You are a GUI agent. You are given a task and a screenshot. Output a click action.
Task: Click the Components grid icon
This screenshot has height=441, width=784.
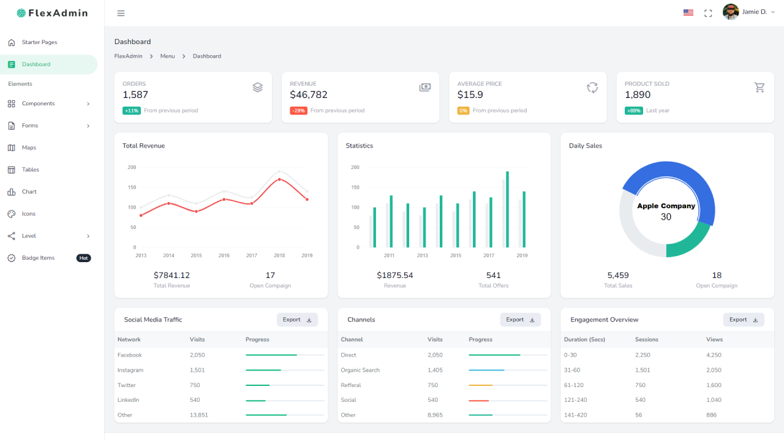pyautogui.click(x=11, y=104)
